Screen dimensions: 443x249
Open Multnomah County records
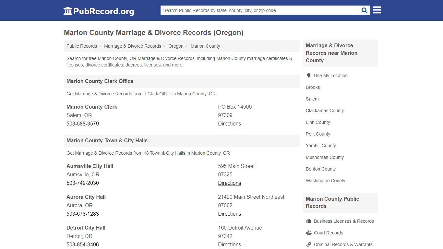coord(325,157)
